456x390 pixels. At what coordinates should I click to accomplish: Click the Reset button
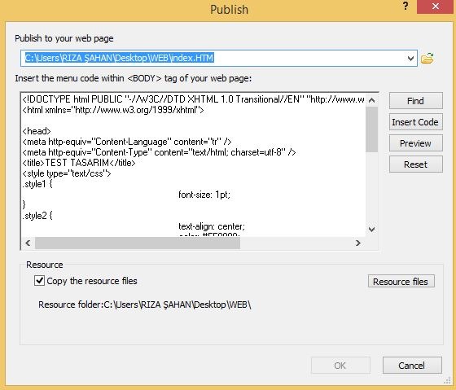[416, 164]
